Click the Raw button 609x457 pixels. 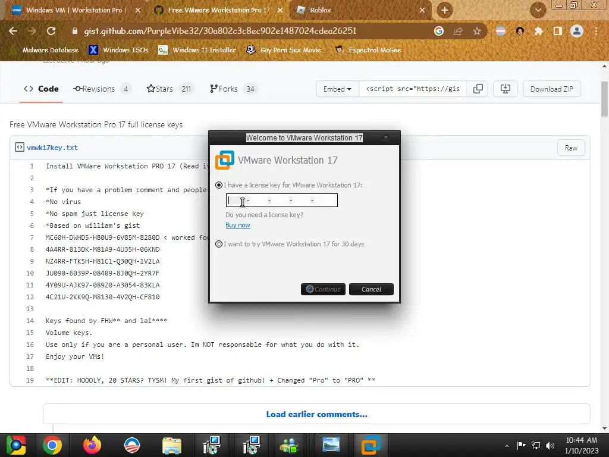click(571, 148)
